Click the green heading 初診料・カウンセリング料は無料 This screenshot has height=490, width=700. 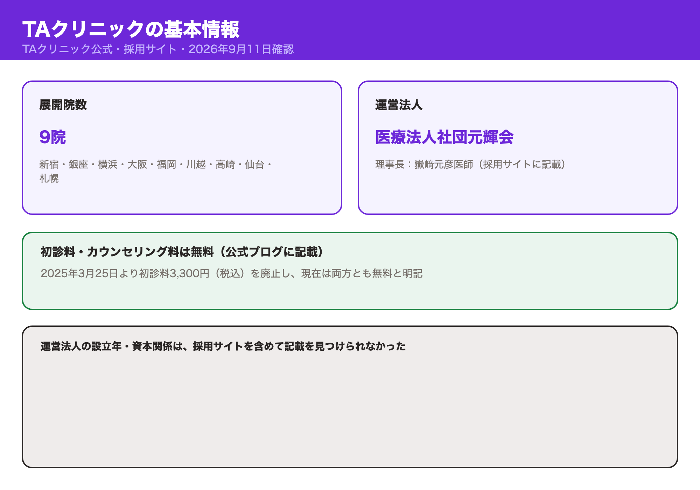click(x=182, y=252)
